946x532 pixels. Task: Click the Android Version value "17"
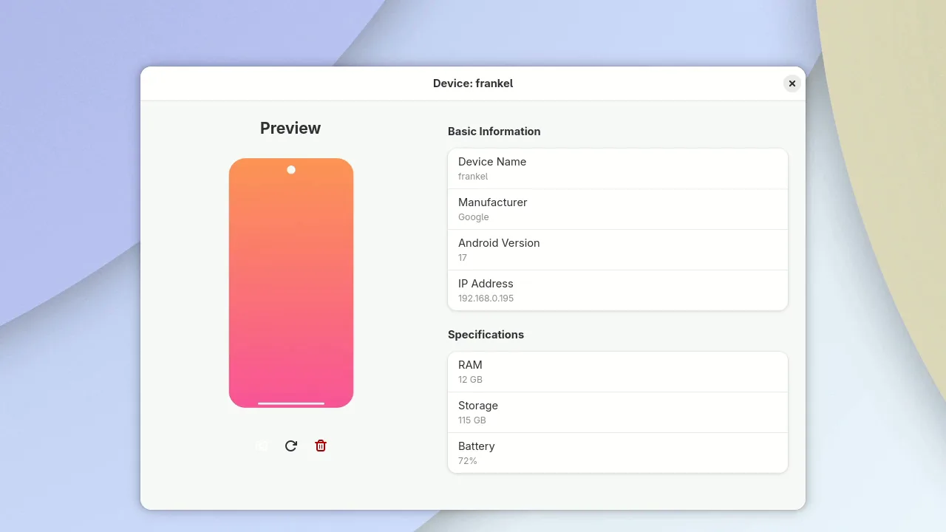[x=463, y=258]
